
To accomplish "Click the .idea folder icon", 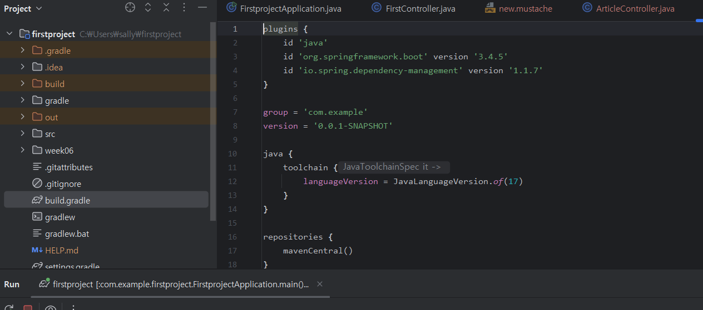I will pos(37,67).
